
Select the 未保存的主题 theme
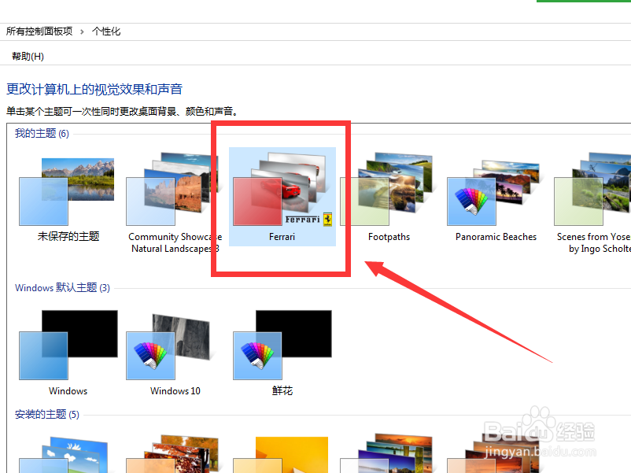tap(68, 199)
